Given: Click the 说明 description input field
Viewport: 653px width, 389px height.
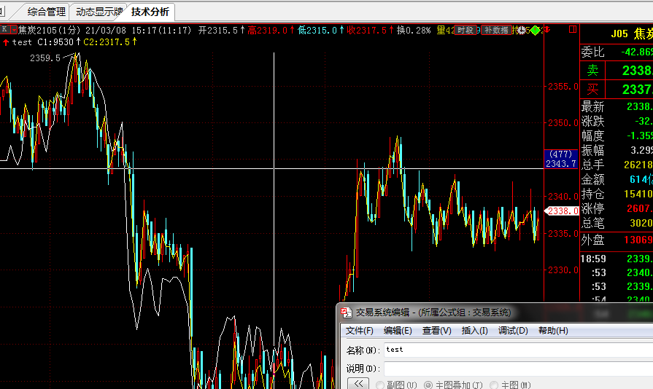Looking at the screenshot, I should [518, 368].
